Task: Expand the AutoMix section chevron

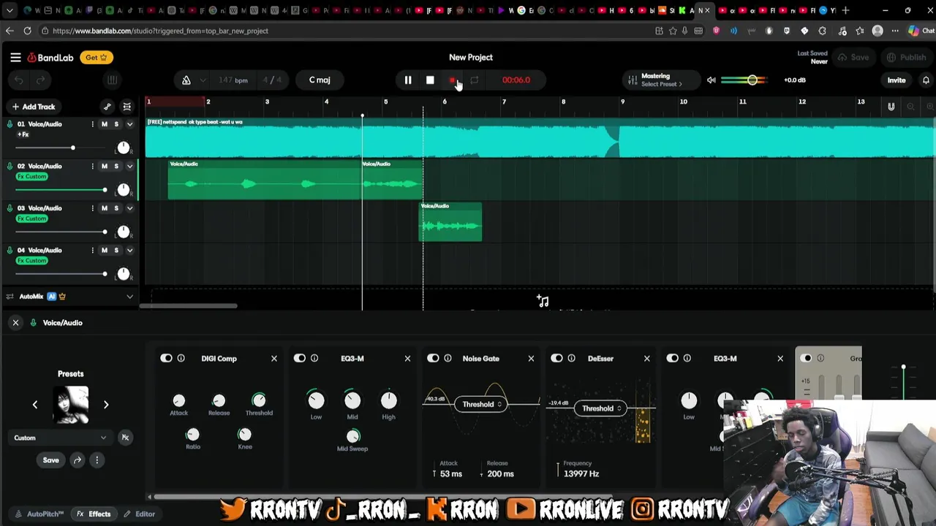Action: [129, 297]
